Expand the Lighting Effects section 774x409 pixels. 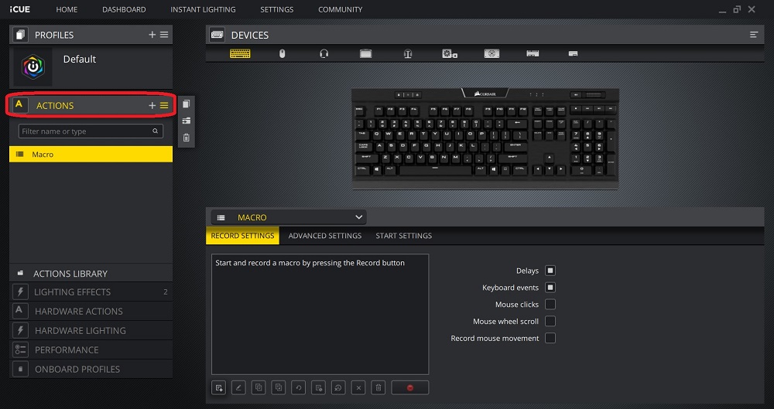91,291
